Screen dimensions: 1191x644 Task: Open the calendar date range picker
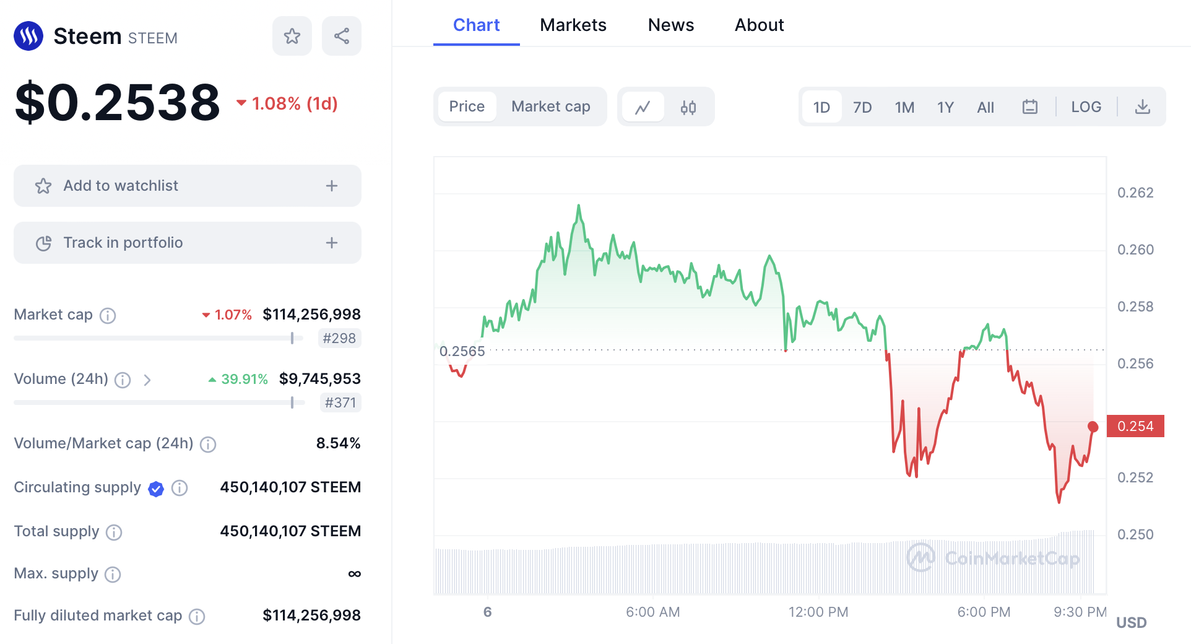click(1030, 107)
